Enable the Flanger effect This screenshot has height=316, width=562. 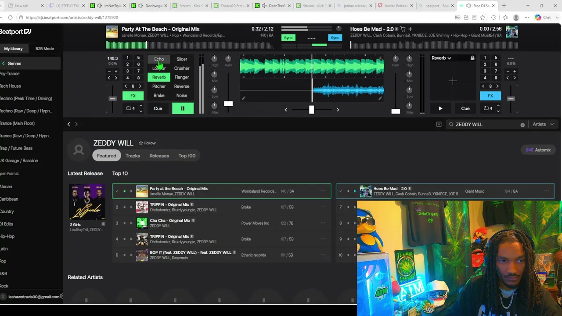(182, 77)
